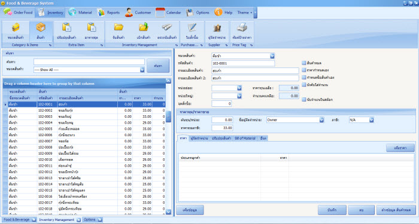The image size is (419, 224).
Task: Toggle the bottom checkbox below the unit fields
Action: pos(304,100)
